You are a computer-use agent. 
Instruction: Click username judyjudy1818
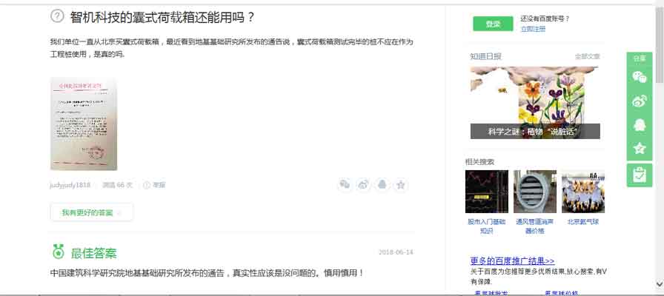(x=70, y=185)
